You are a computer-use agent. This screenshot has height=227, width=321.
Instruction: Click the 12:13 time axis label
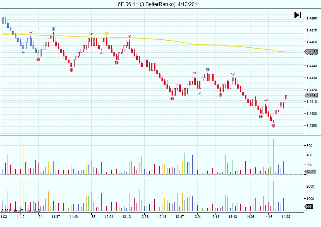click(x=127, y=217)
